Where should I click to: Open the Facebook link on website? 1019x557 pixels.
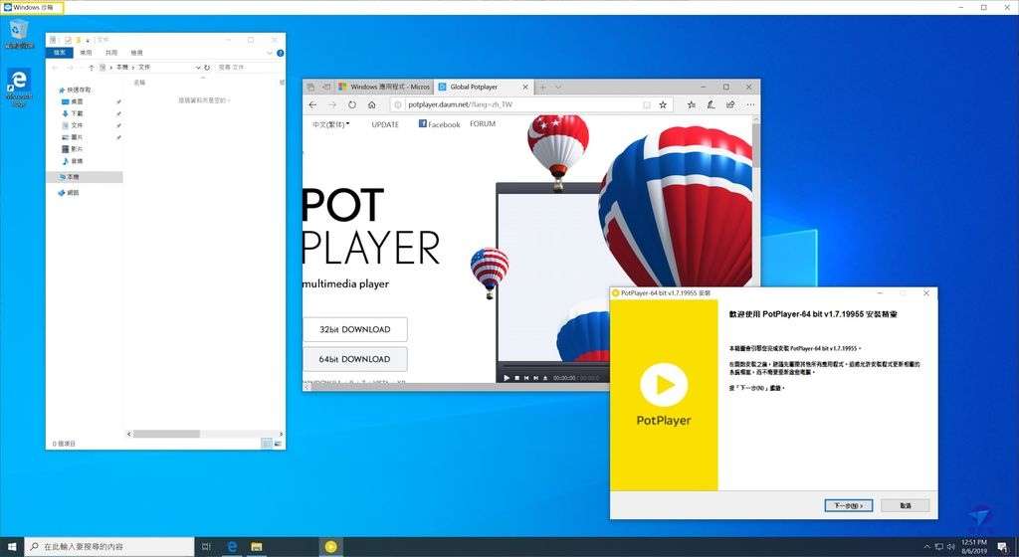[x=439, y=124]
